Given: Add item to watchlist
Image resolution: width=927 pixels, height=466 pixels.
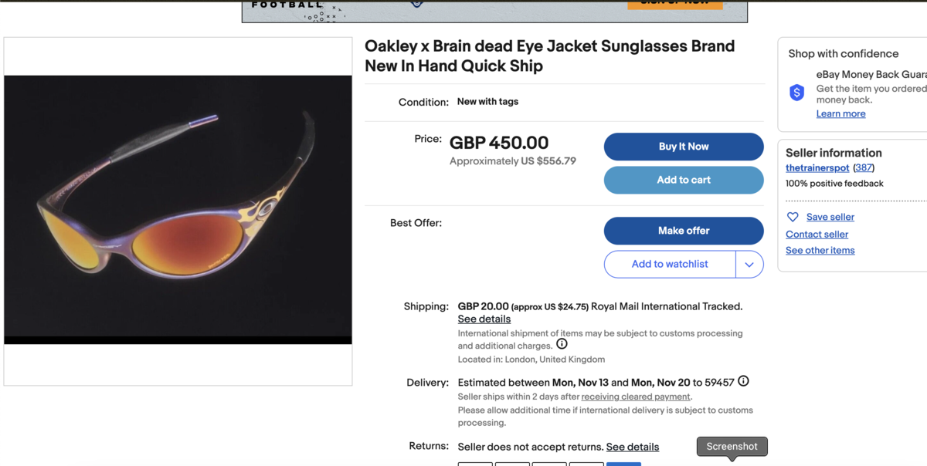Looking at the screenshot, I should pyautogui.click(x=670, y=264).
